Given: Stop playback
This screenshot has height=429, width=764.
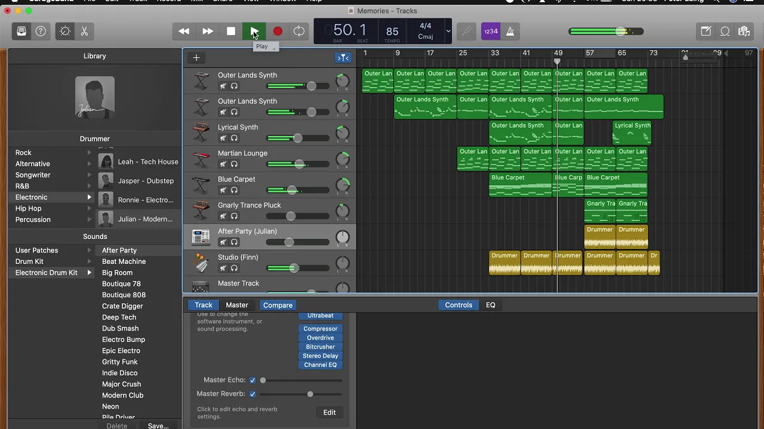Looking at the screenshot, I should 231,32.
